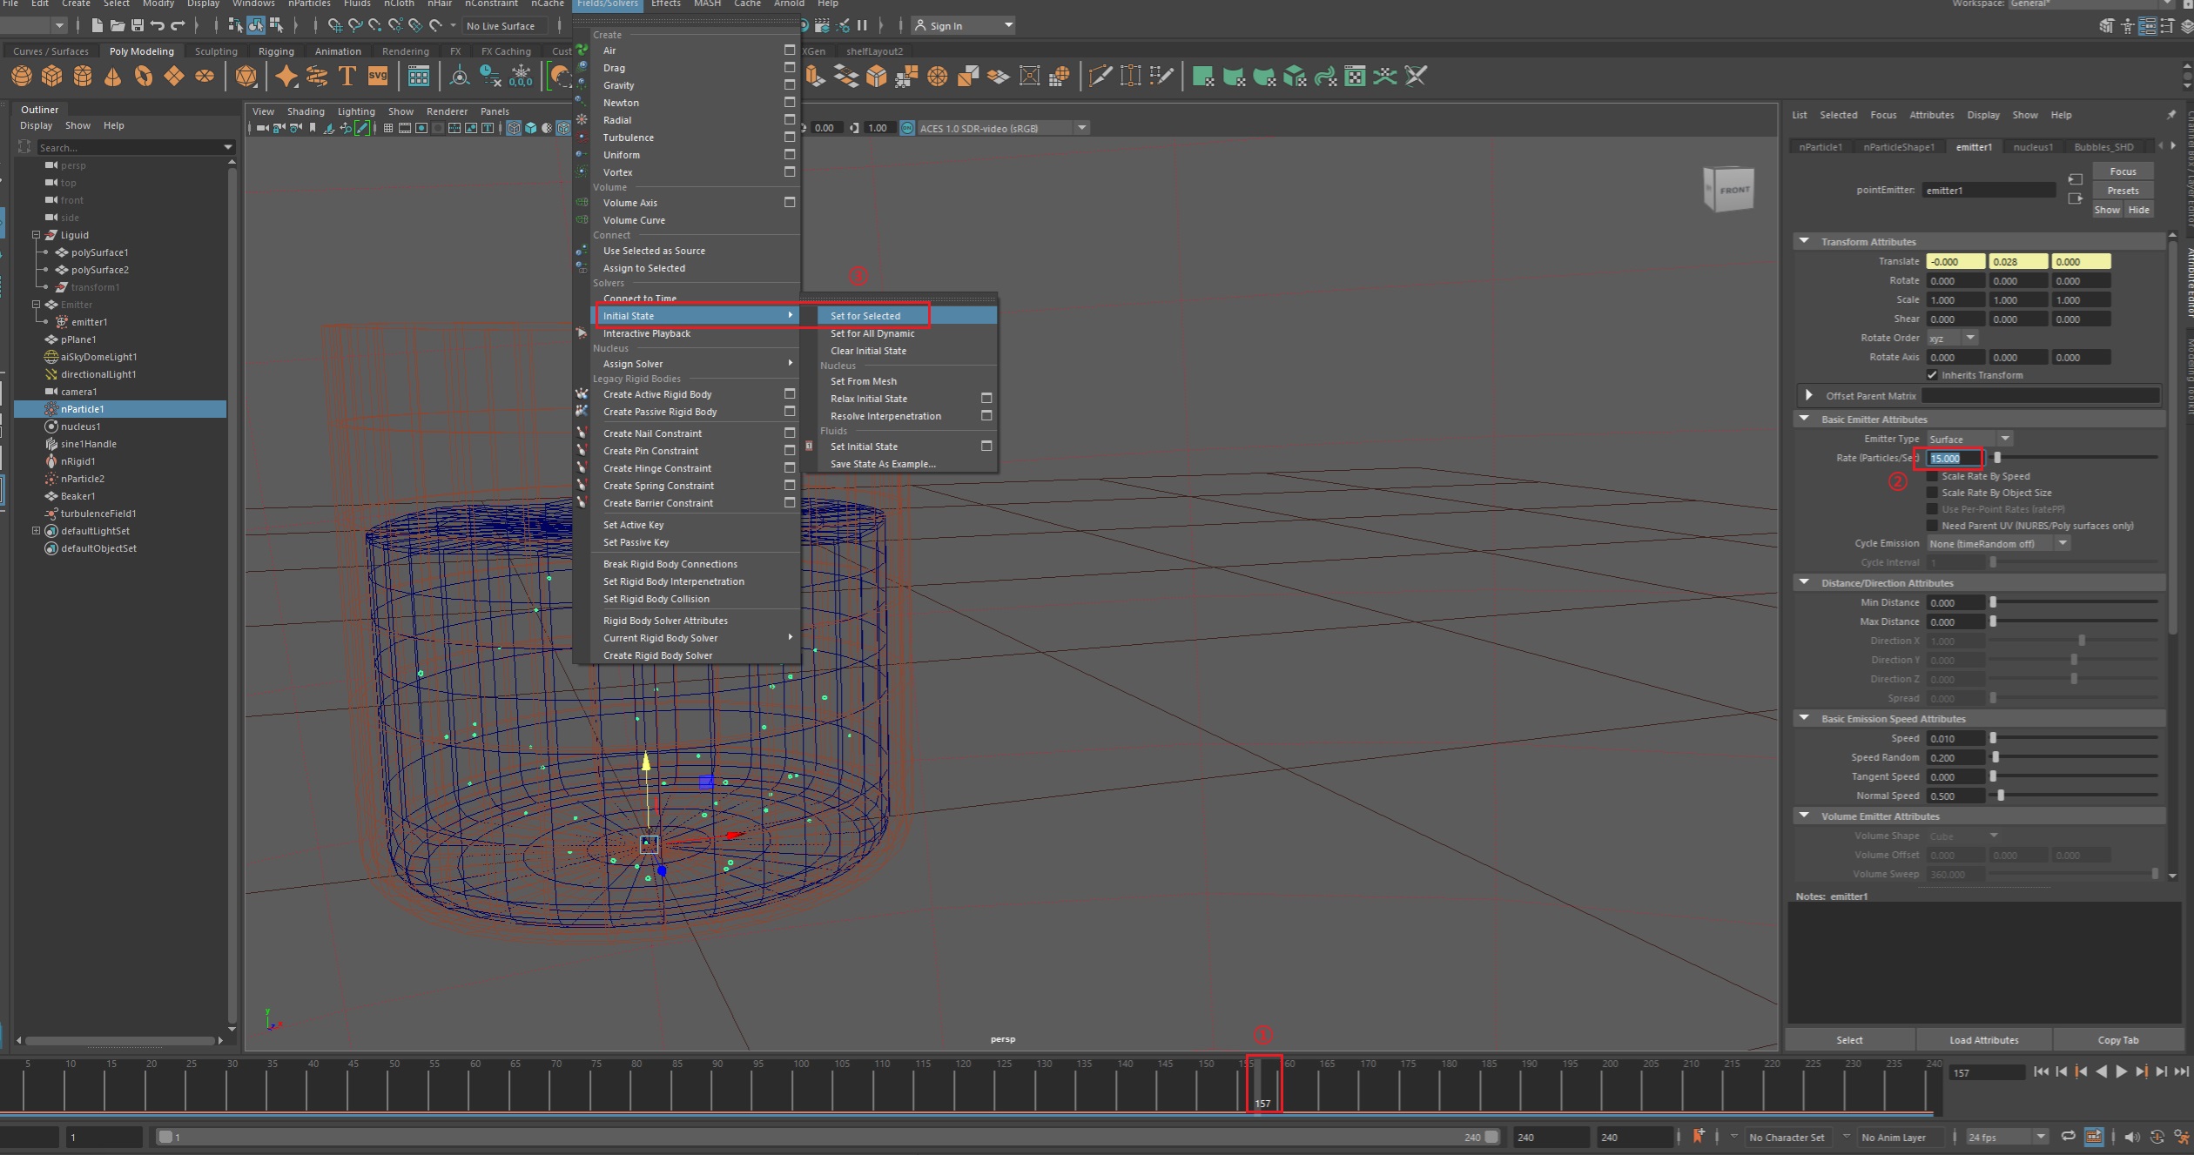Screen dimensions: 2194x1155
Task: Click the Presets button
Action: pyautogui.click(x=2122, y=191)
